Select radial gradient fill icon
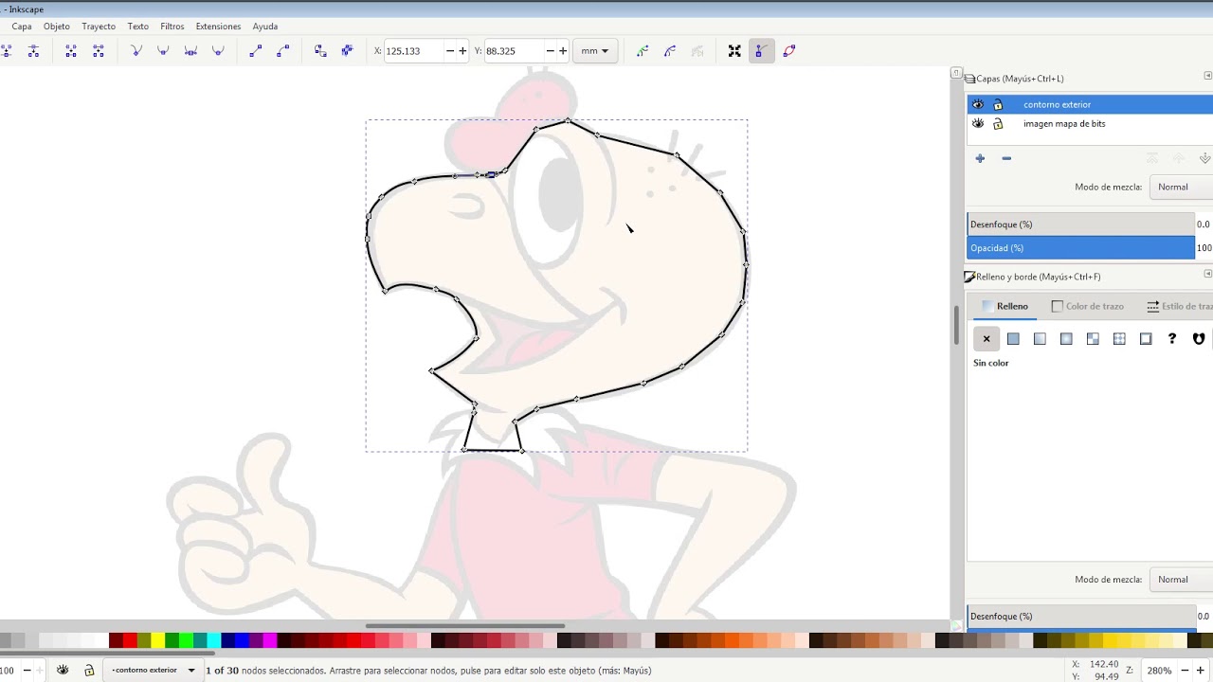Screen dimensions: 1213x682 pos(1066,338)
